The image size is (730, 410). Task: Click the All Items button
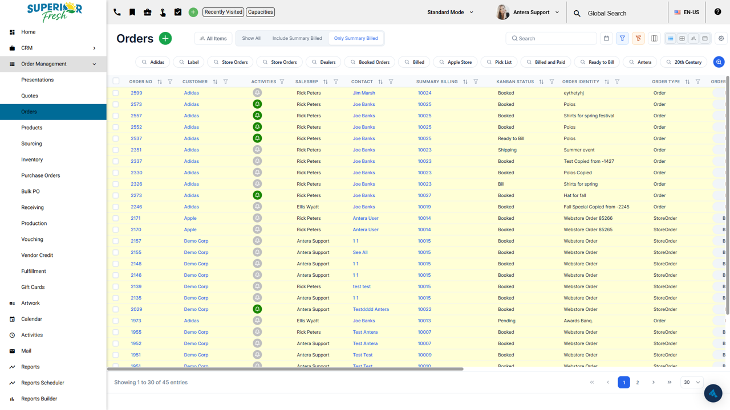(x=213, y=38)
